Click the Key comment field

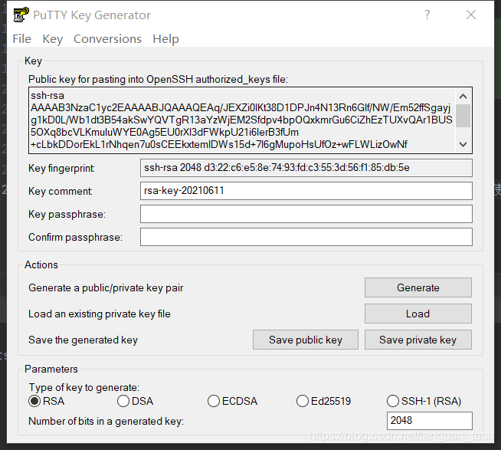pyautogui.click(x=306, y=191)
